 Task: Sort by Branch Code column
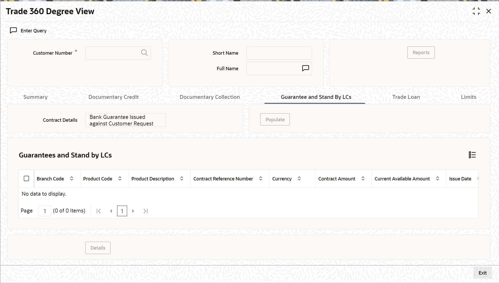[72, 179]
